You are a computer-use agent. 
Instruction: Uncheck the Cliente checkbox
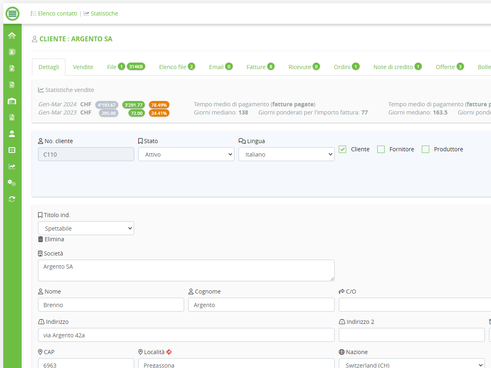(x=342, y=149)
